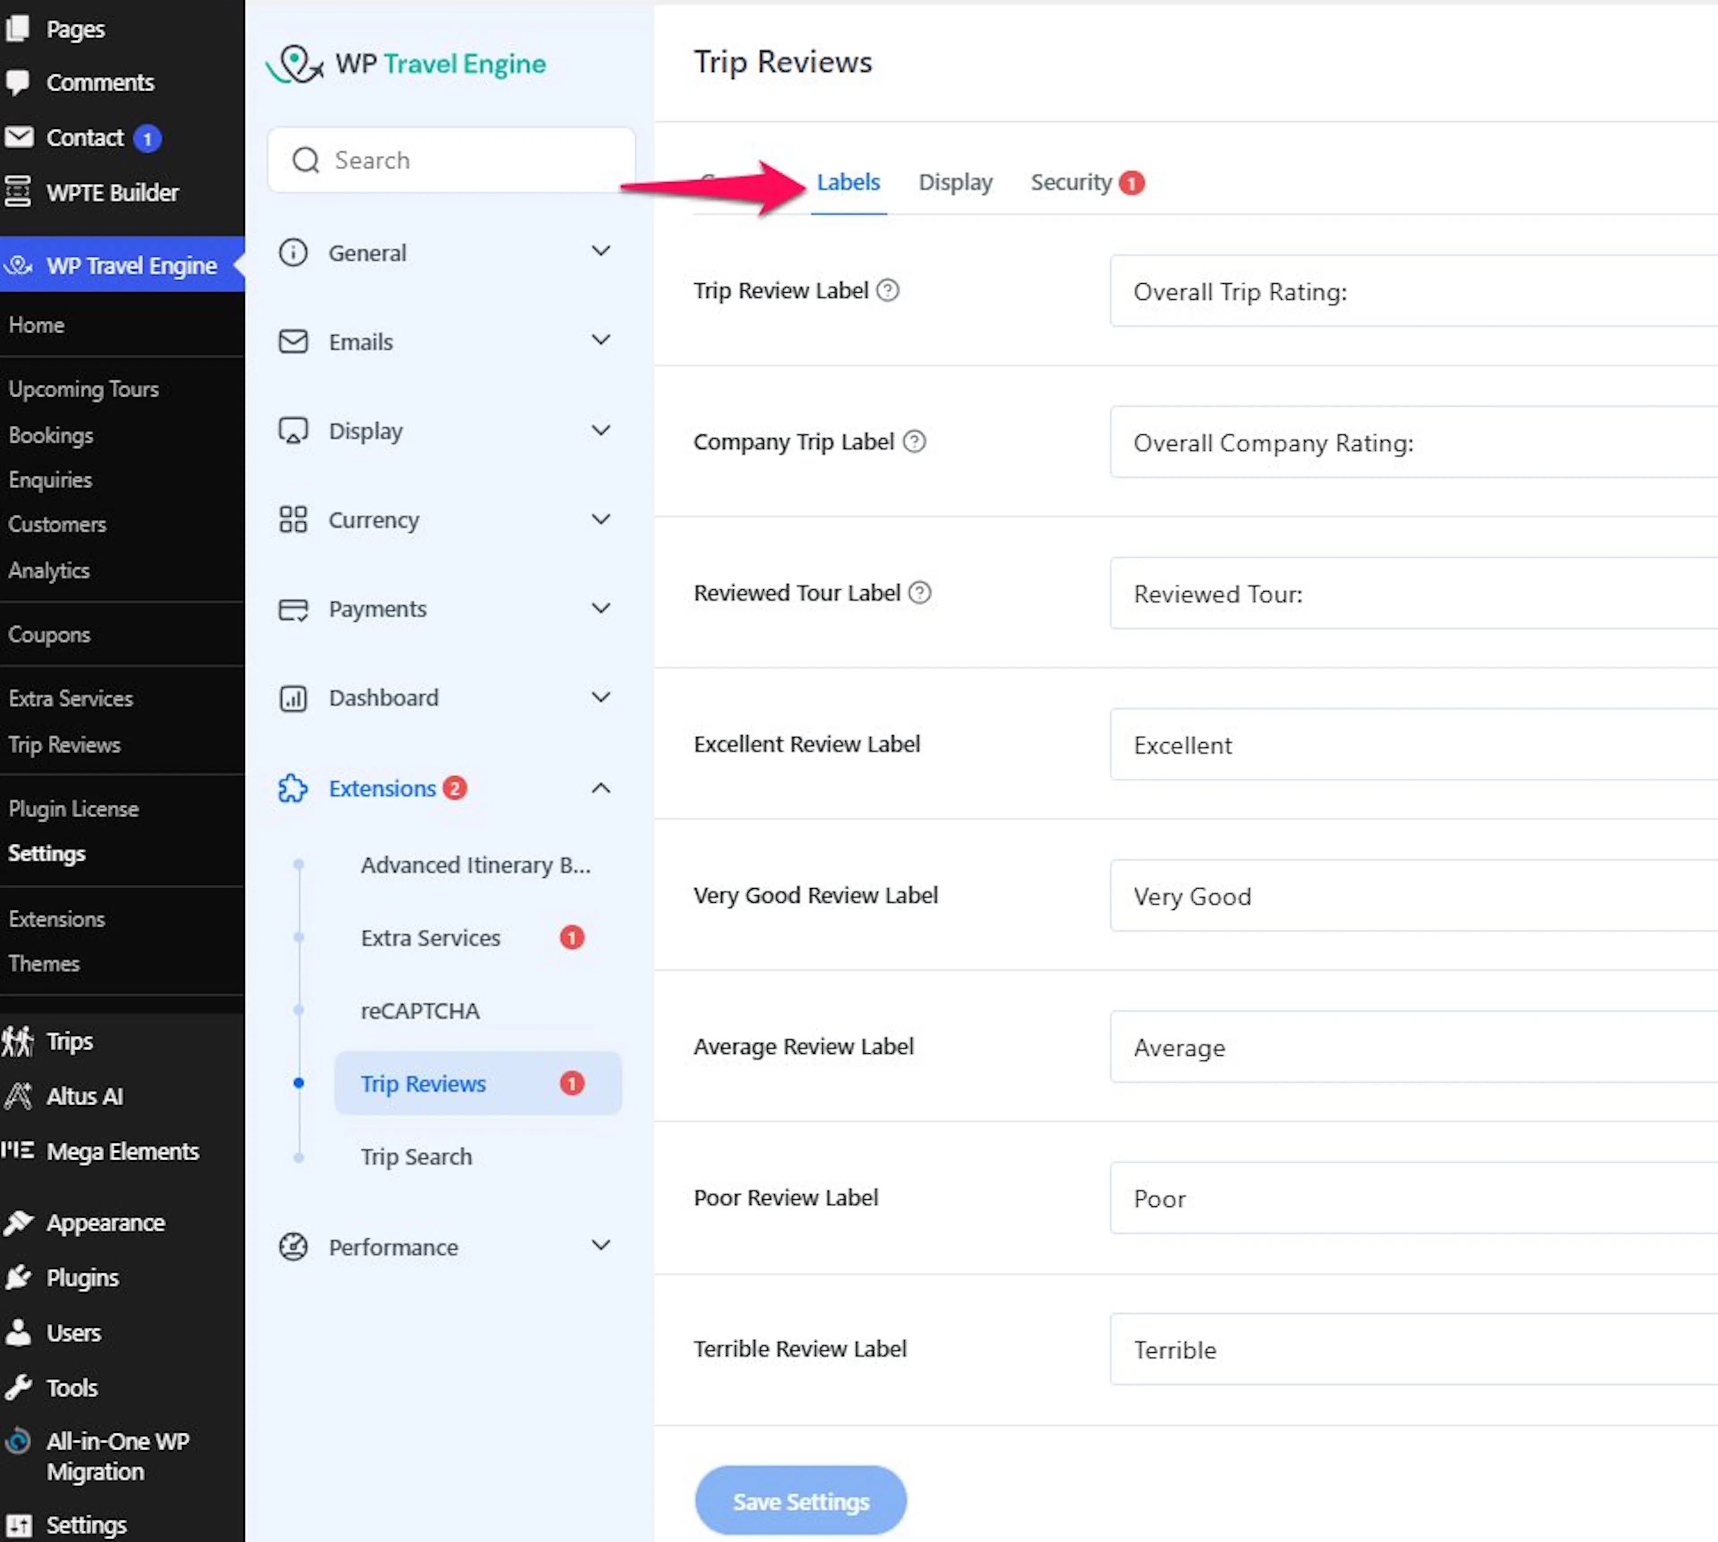The height and width of the screenshot is (1542, 1718).
Task: Click the Payments card icon
Action: coord(293,609)
